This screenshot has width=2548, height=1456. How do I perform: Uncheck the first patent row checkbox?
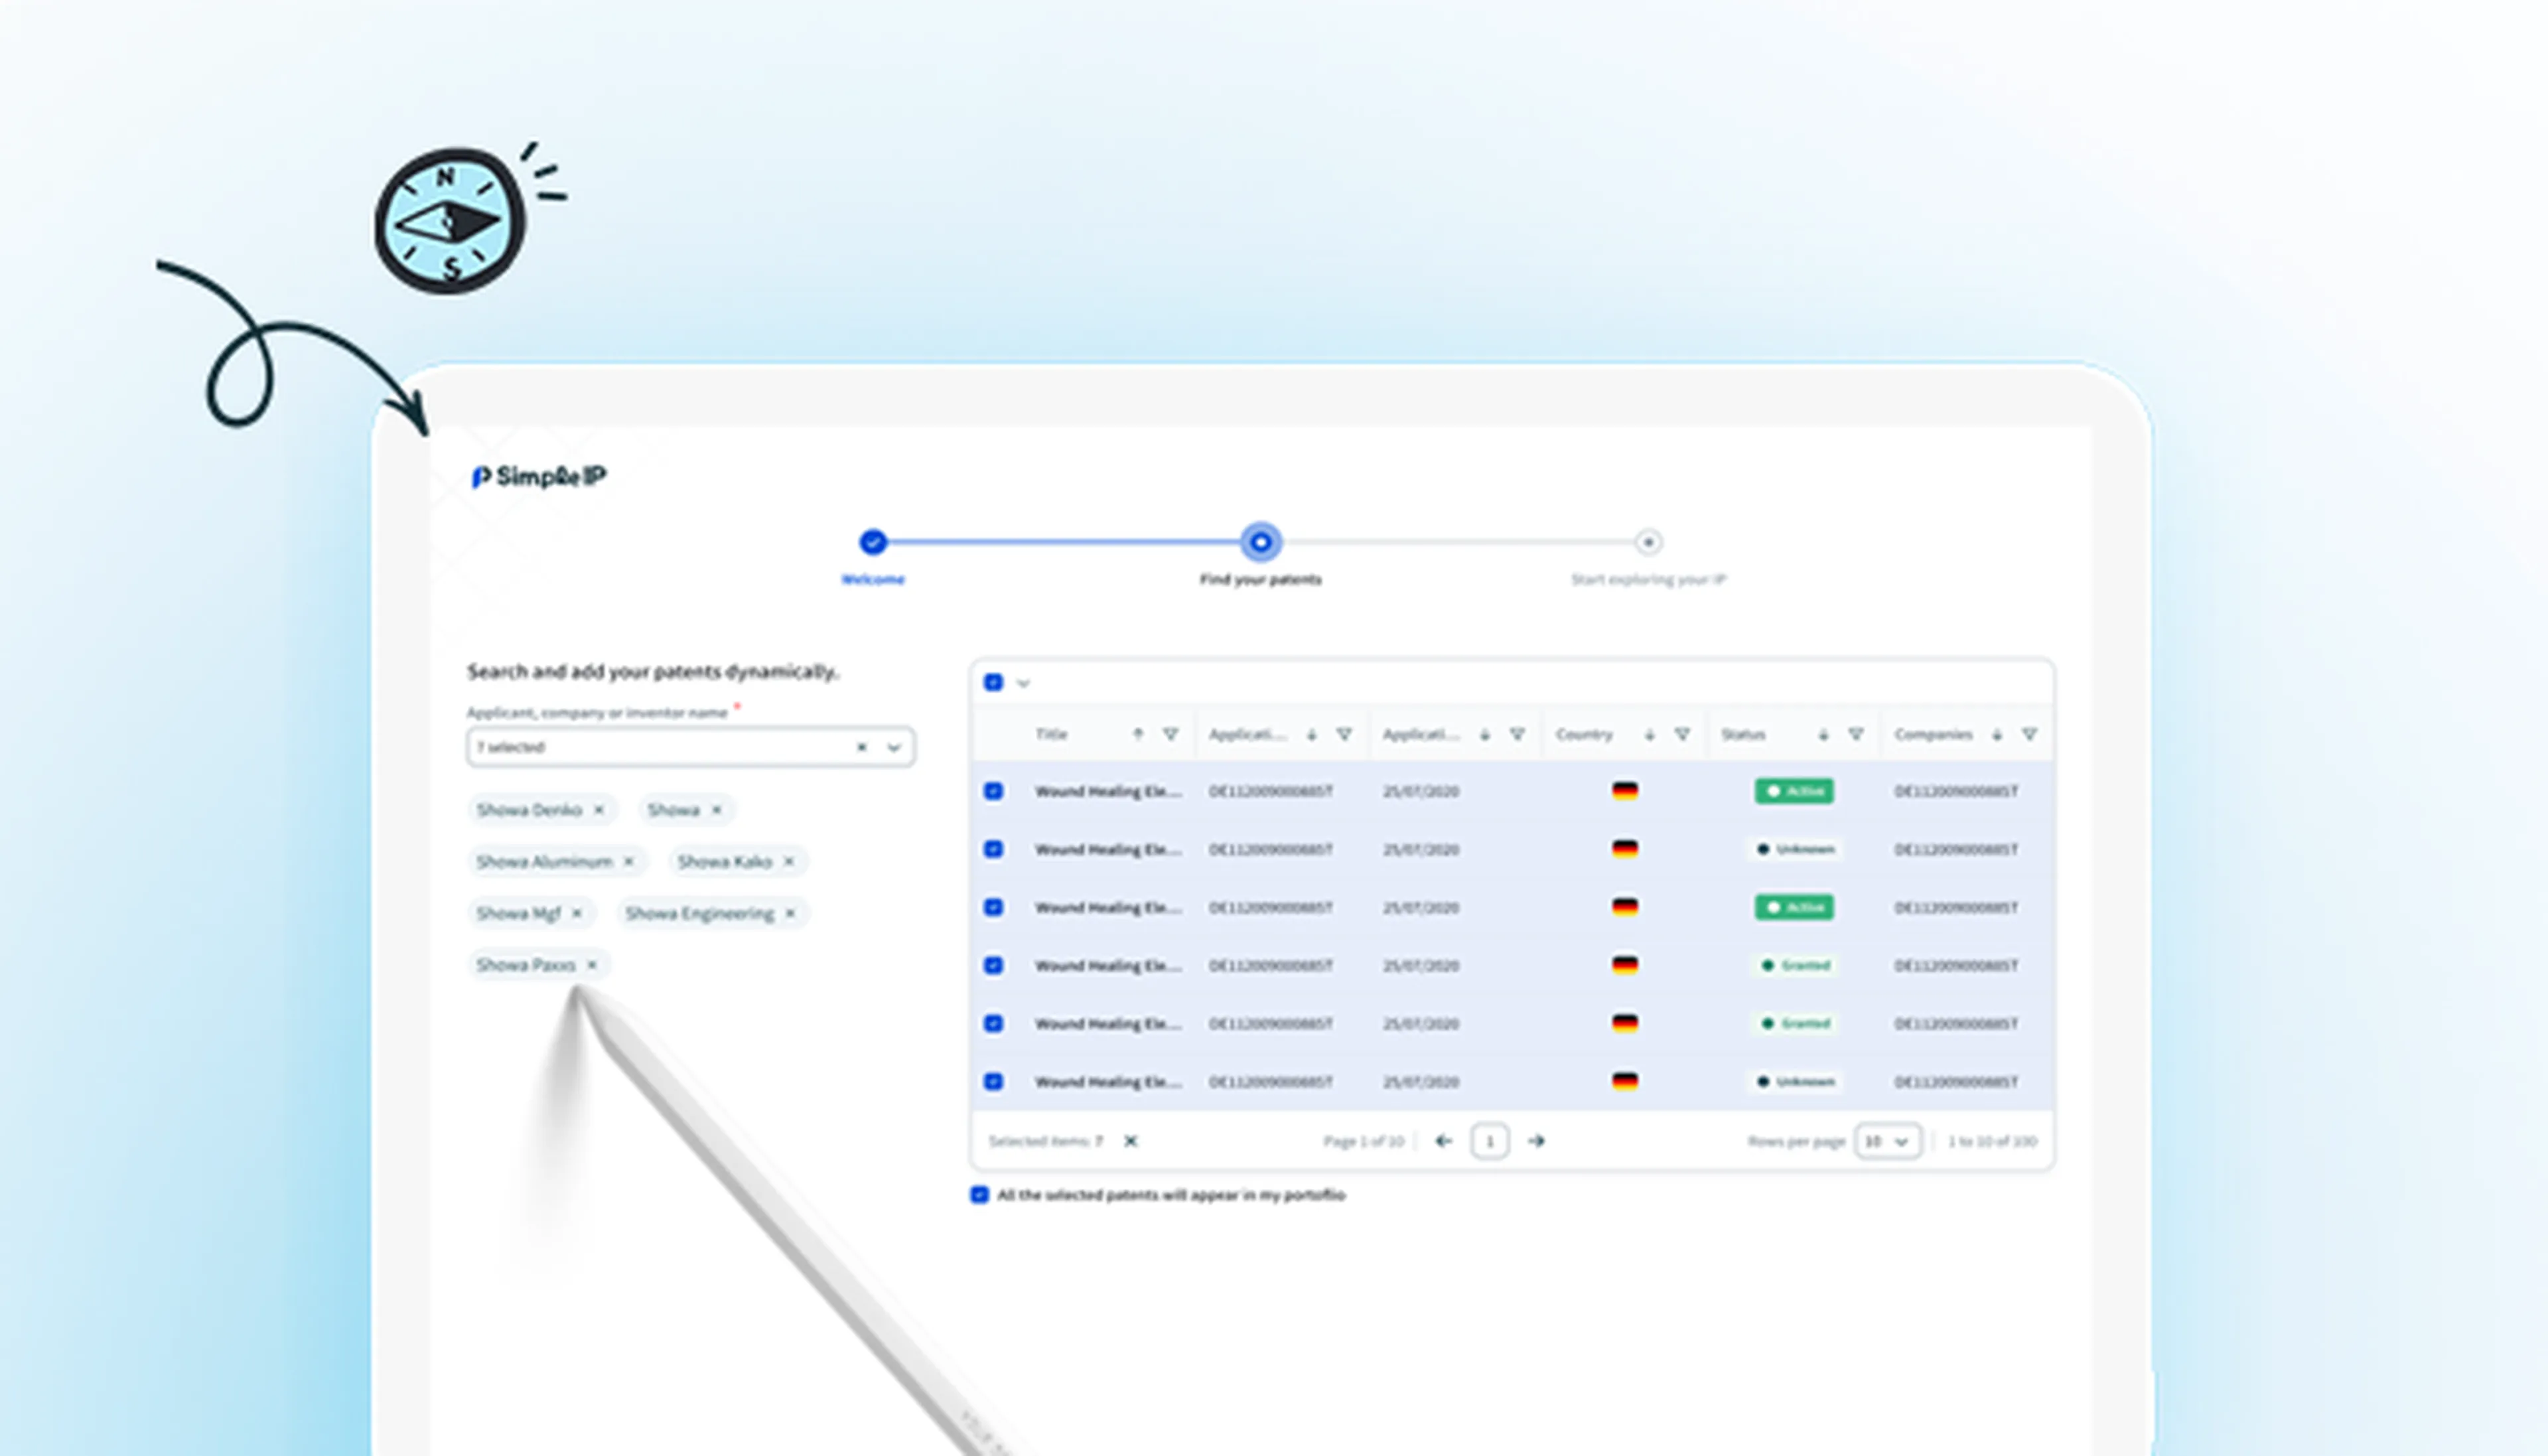[x=993, y=791]
